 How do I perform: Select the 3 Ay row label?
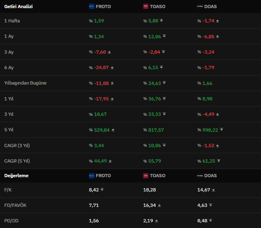[x=9, y=52]
